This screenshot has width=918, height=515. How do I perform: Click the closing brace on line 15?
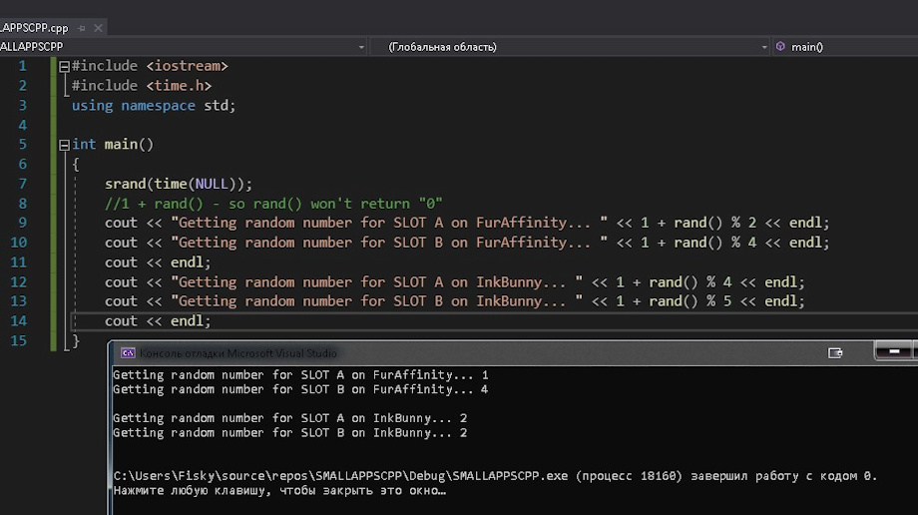(76, 341)
